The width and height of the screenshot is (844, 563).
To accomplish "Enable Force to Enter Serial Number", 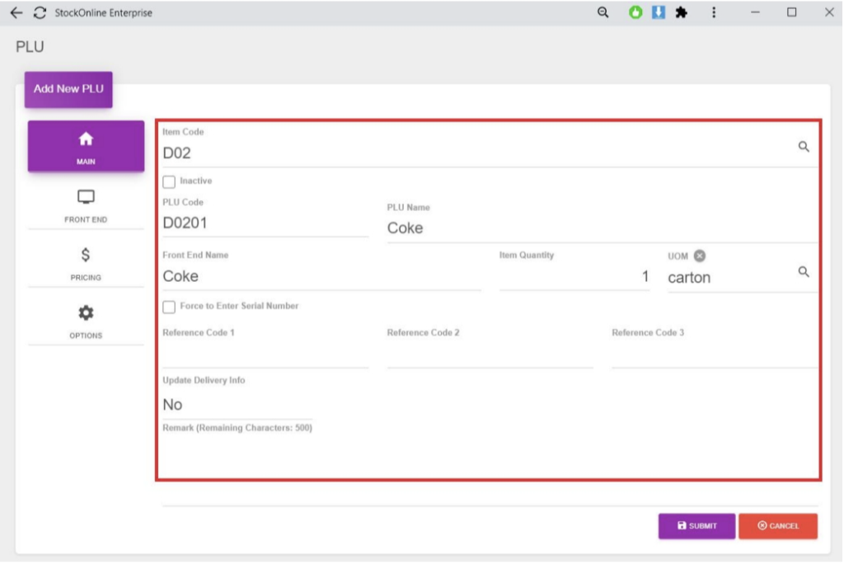I will 169,307.
